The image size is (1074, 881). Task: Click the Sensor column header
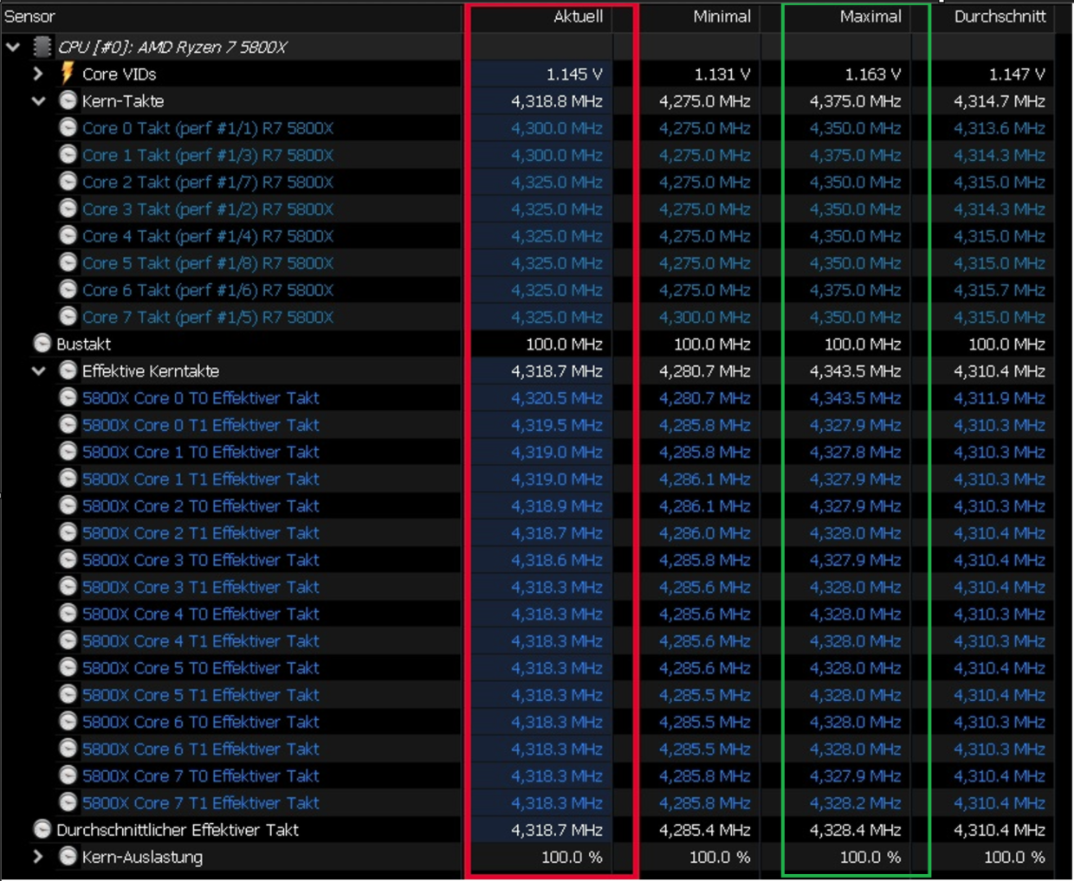(30, 16)
